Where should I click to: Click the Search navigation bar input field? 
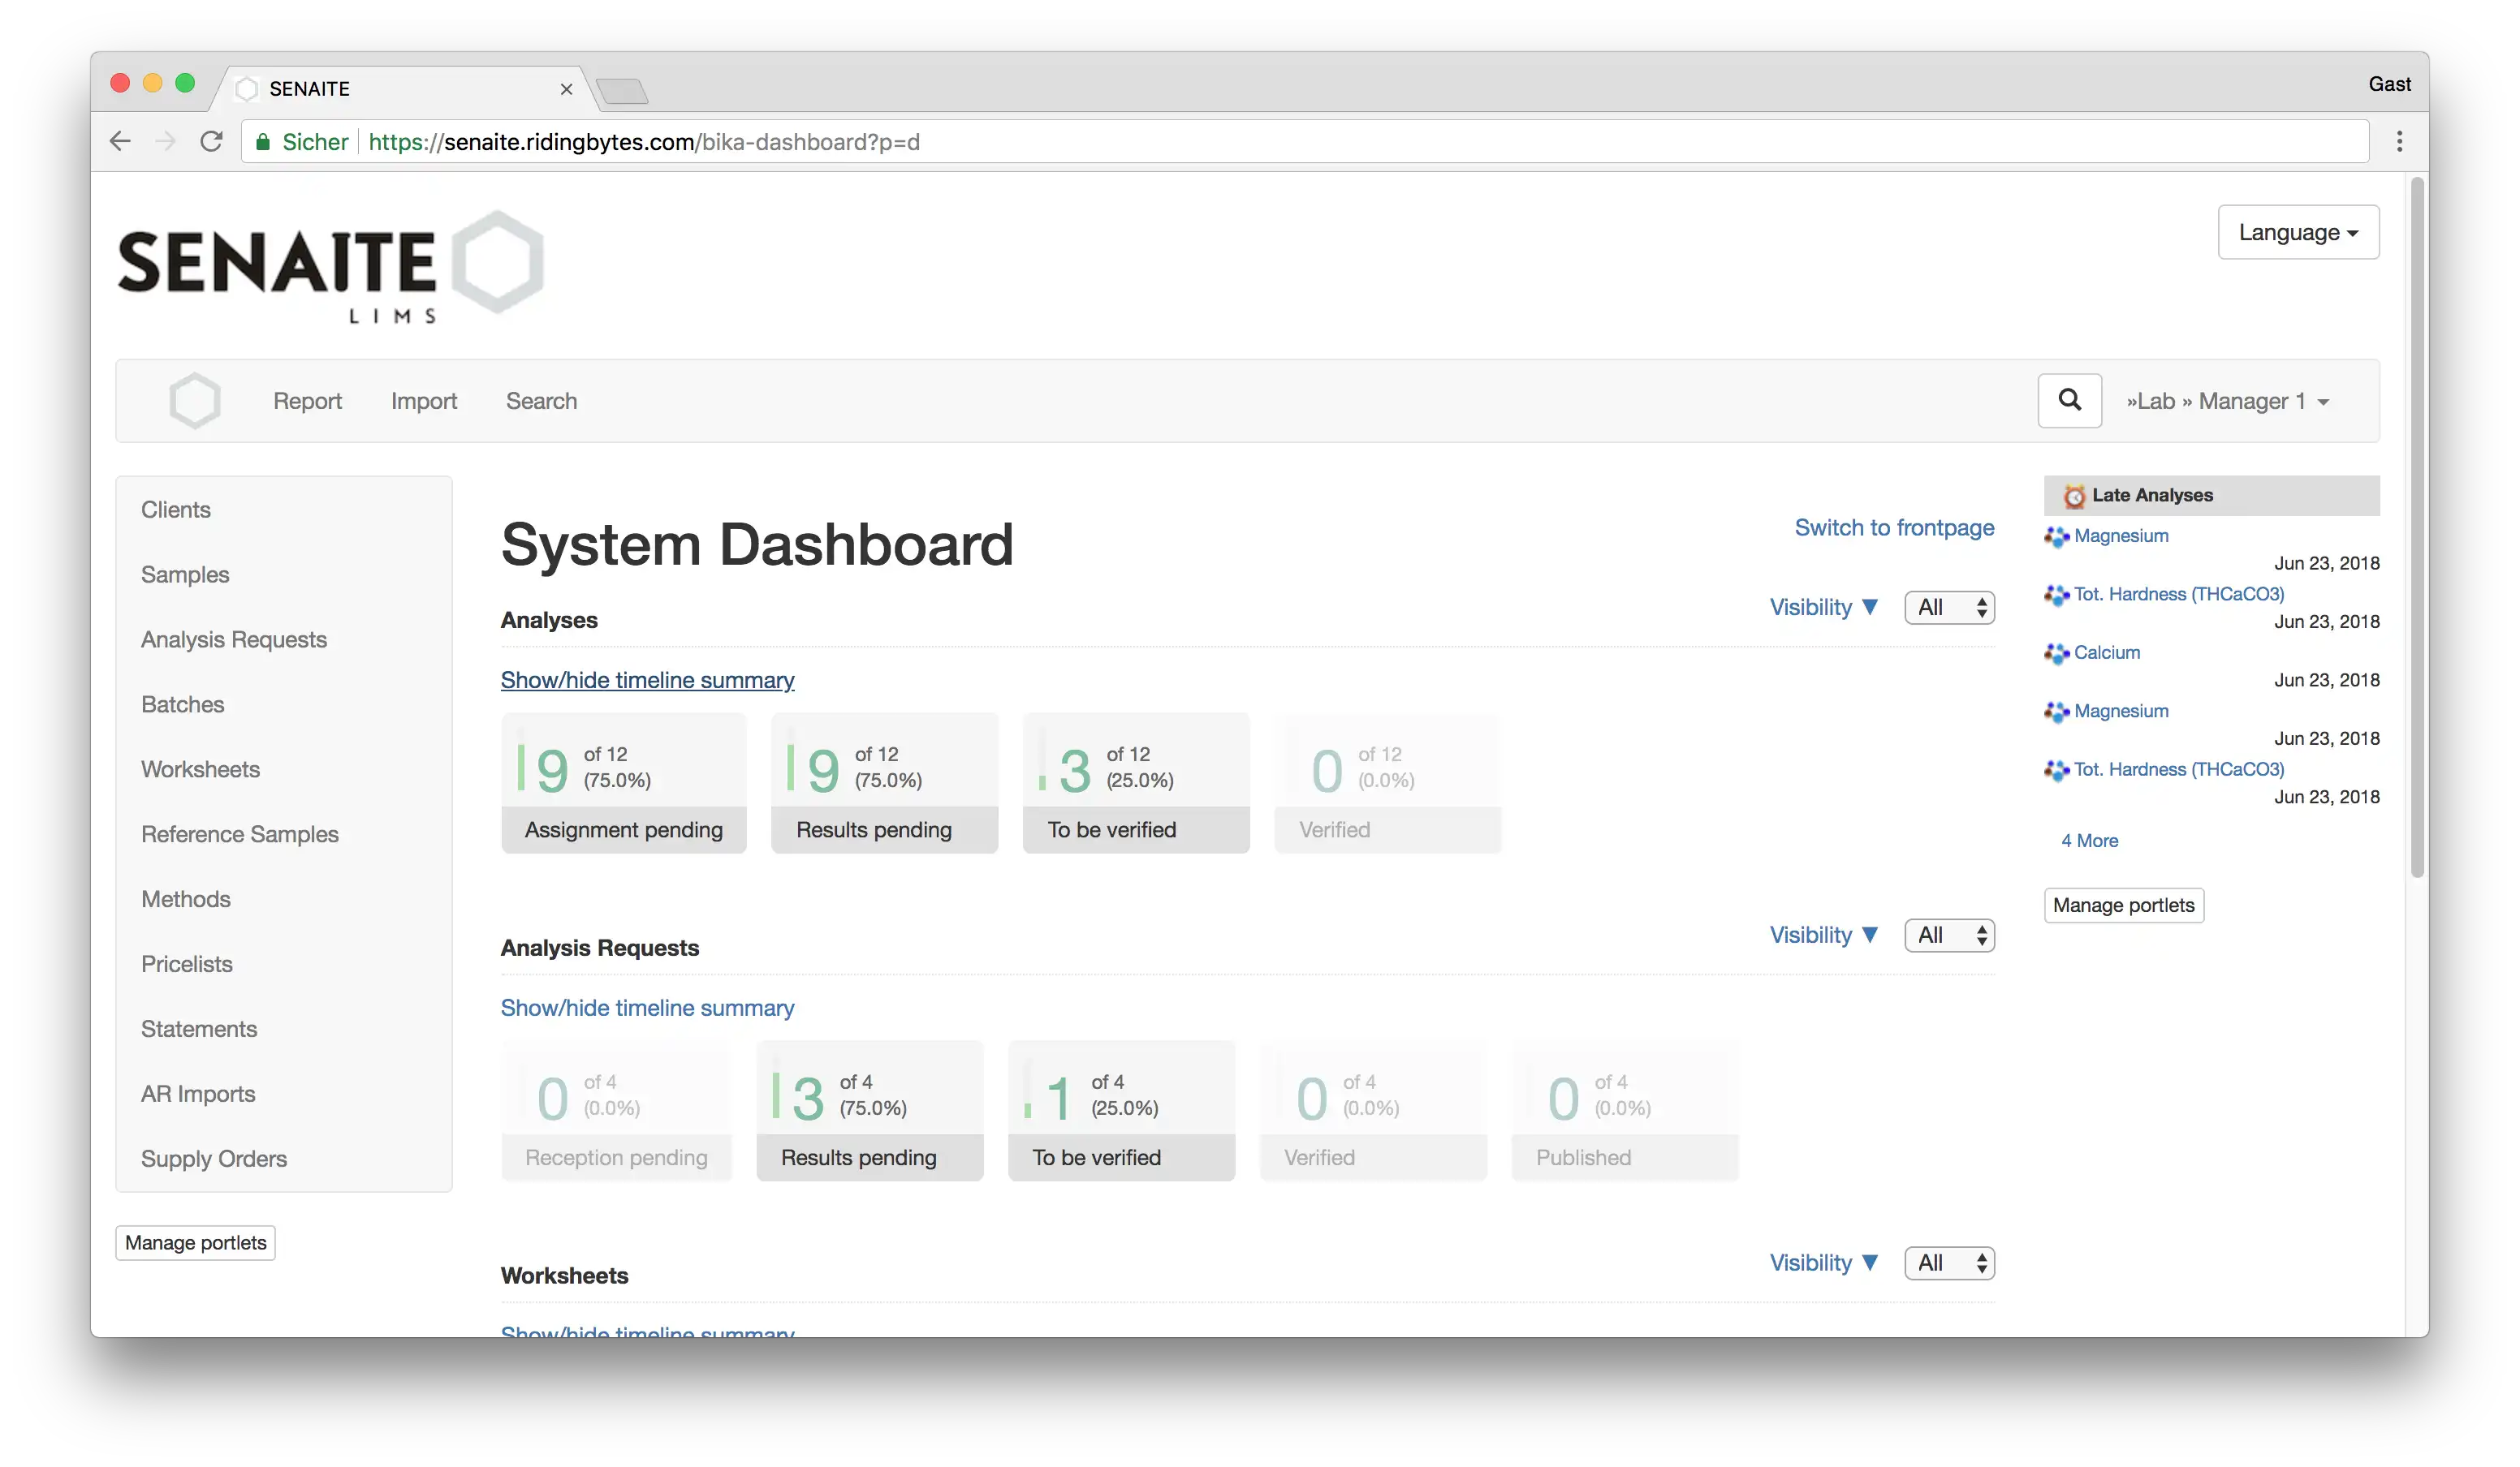(2069, 400)
